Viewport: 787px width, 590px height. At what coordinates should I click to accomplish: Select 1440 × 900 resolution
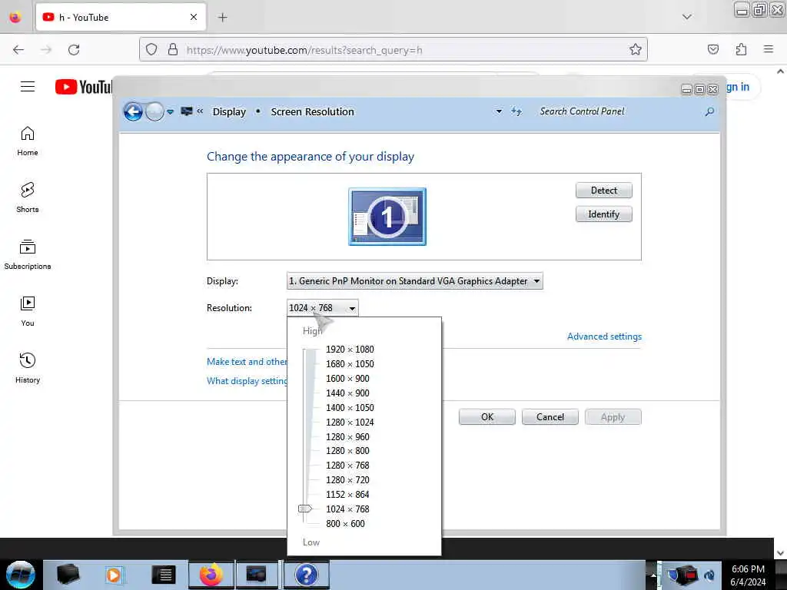point(347,393)
